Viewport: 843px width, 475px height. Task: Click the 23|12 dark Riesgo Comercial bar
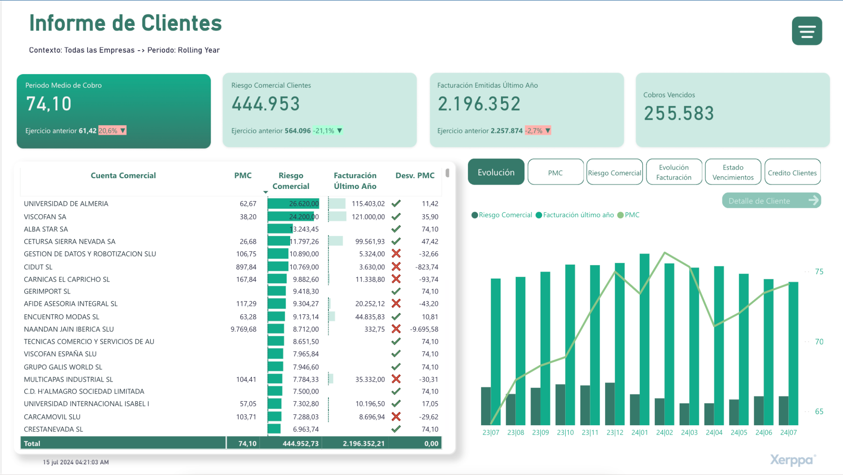(610, 404)
